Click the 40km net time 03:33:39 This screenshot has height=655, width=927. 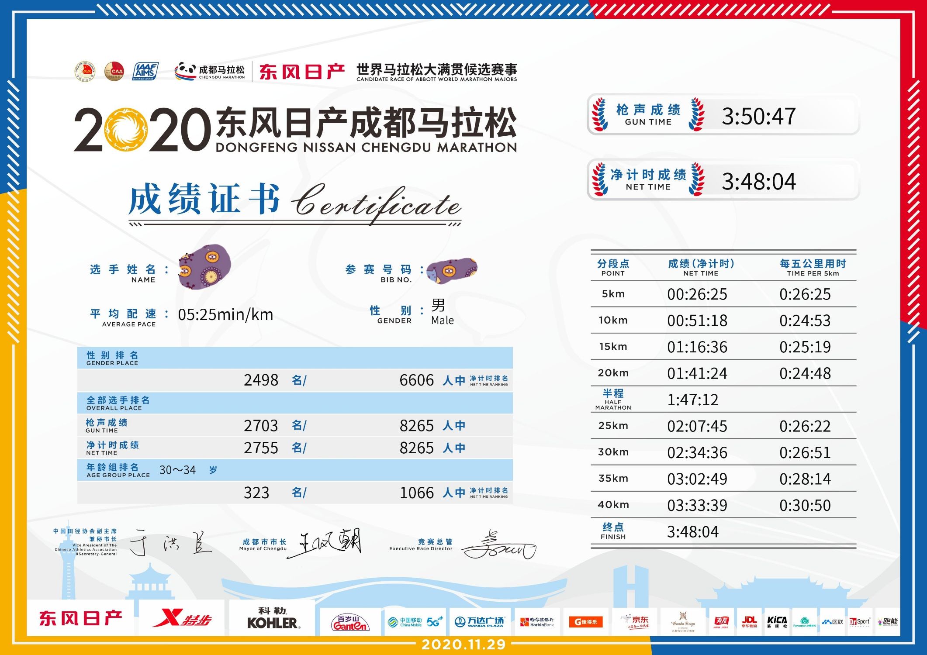pos(697,506)
